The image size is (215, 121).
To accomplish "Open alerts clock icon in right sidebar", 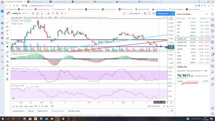I will click(212, 19).
